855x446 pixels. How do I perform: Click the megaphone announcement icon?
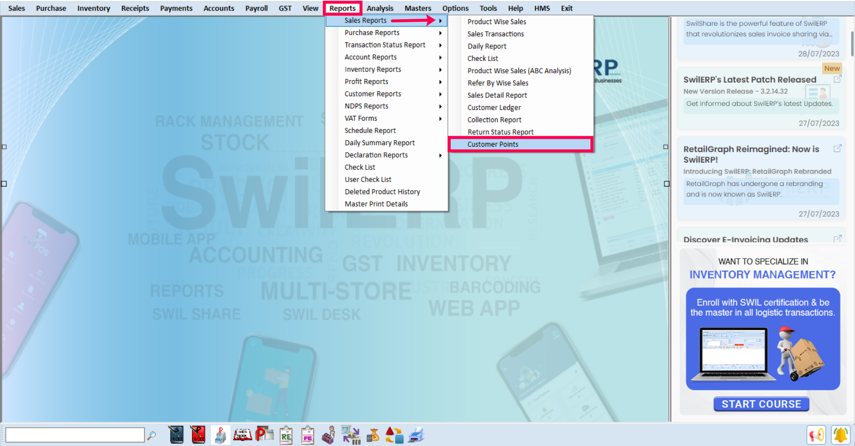coord(816,434)
